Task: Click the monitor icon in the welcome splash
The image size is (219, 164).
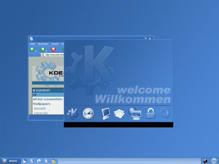Action: [x=106, y=114]
